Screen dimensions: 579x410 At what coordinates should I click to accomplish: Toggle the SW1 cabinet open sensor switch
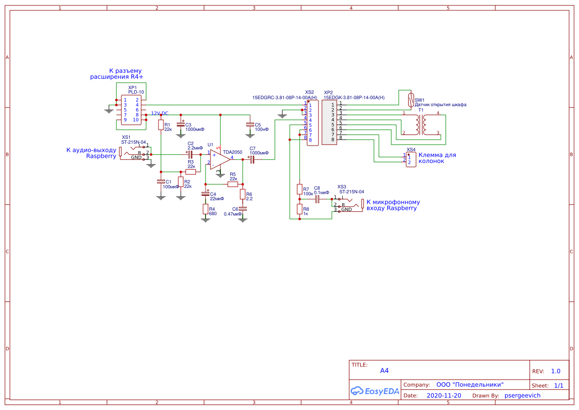(411, 100)
